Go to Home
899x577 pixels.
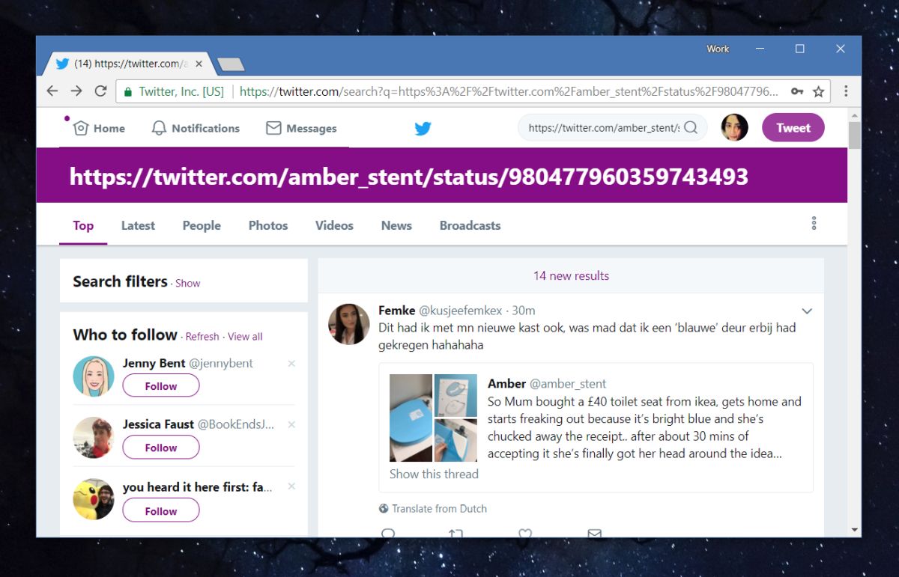pyautogui.click(x=99, y=128)
